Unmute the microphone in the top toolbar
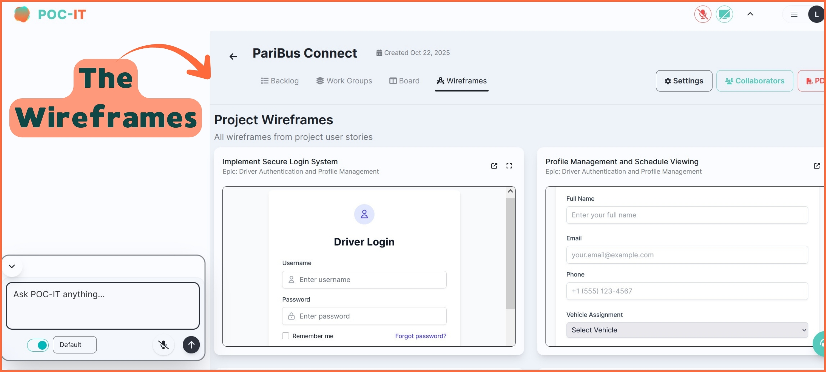The width and height of the screenshot is (826, 372). tap(703, 14)
